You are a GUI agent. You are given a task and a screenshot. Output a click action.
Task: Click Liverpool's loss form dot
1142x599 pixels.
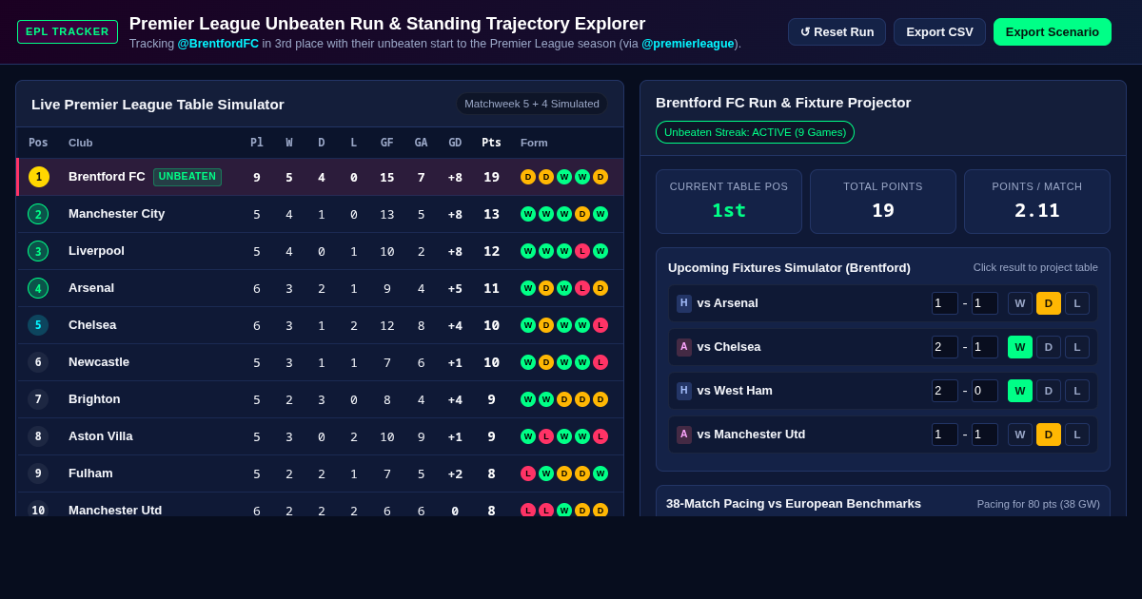(582, 251)
